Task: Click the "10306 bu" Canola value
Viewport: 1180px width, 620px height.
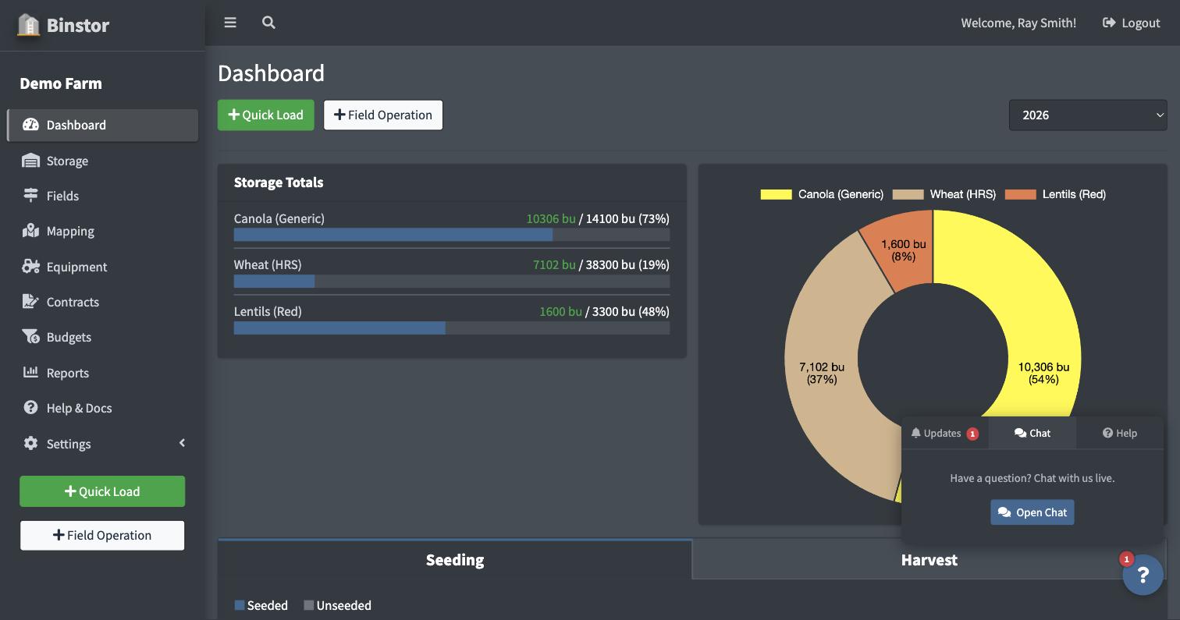Action: [551, 218]
